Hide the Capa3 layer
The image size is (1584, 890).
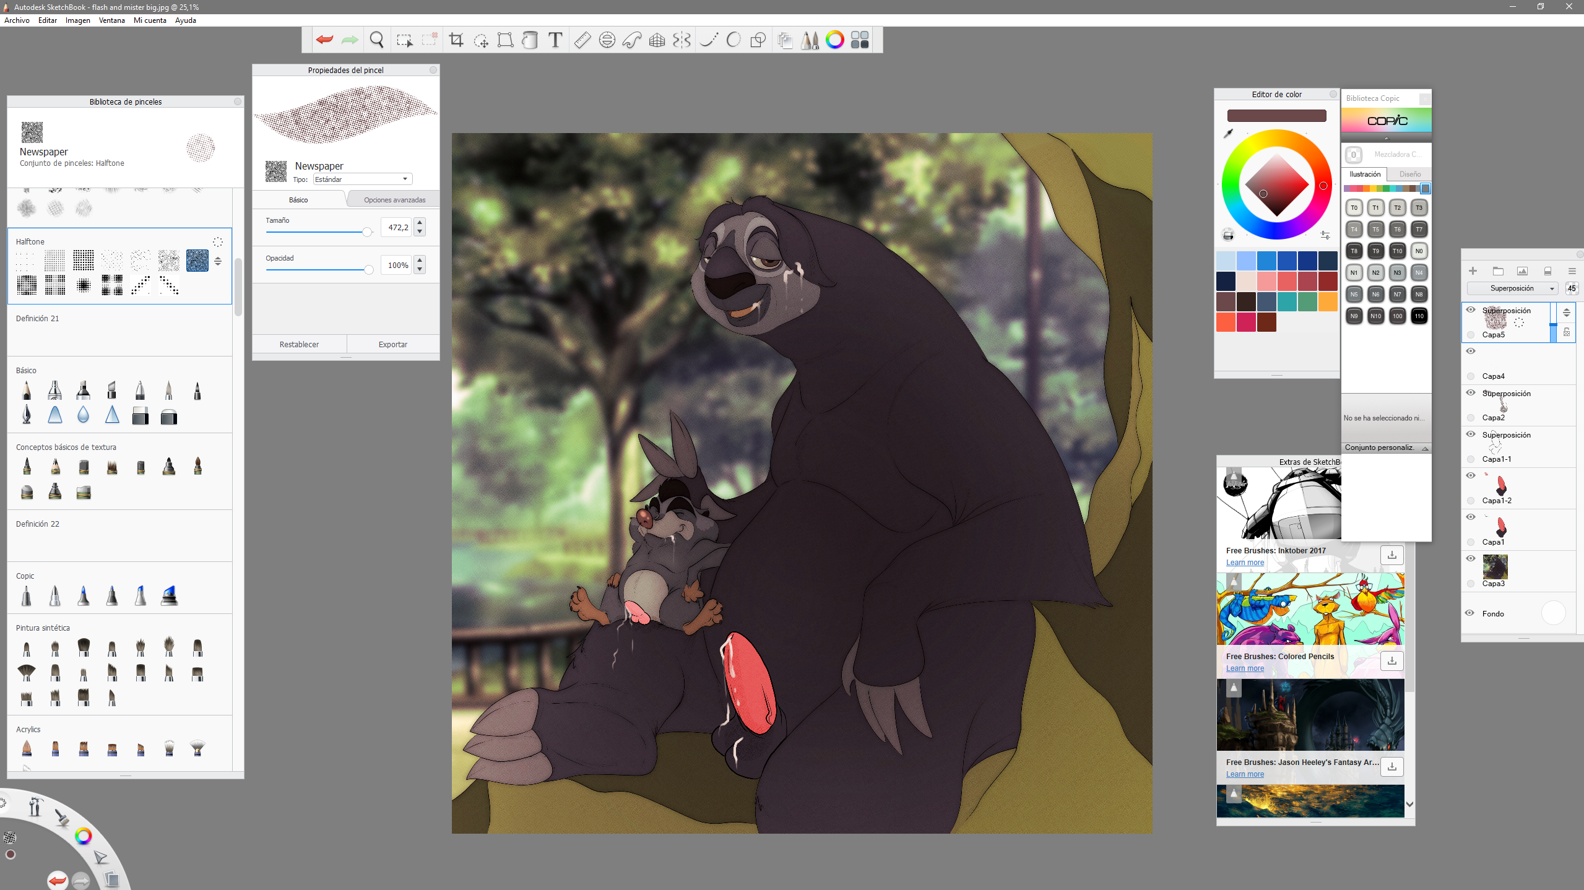pyautogui.click(x=1471, y=558)
